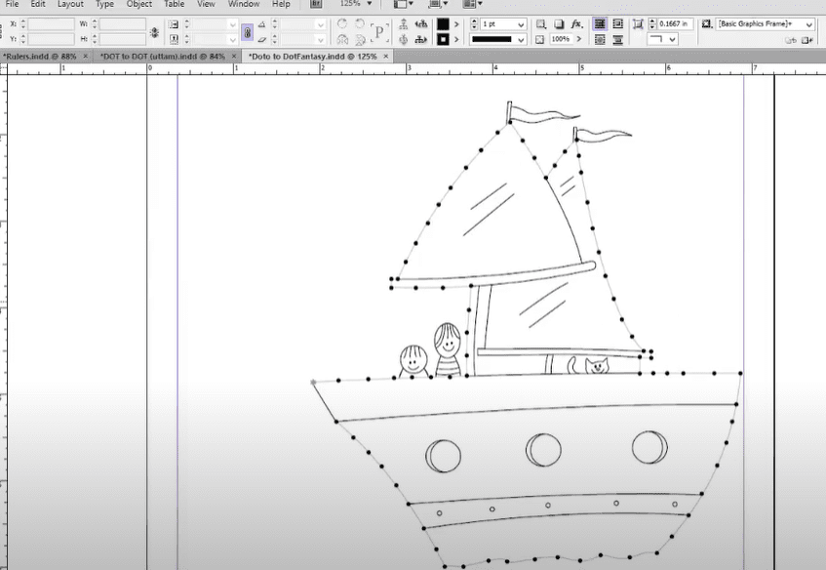Select the fill color icon

pos(443,23)
